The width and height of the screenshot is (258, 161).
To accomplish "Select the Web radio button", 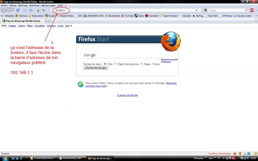I will 105,64.
